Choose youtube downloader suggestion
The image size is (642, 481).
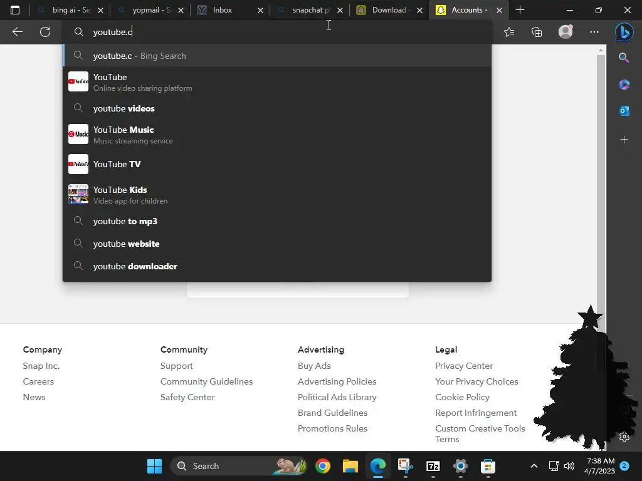(x=277, y=266)
